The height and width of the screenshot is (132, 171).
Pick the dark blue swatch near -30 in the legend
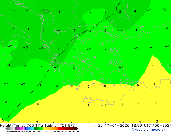25,128
